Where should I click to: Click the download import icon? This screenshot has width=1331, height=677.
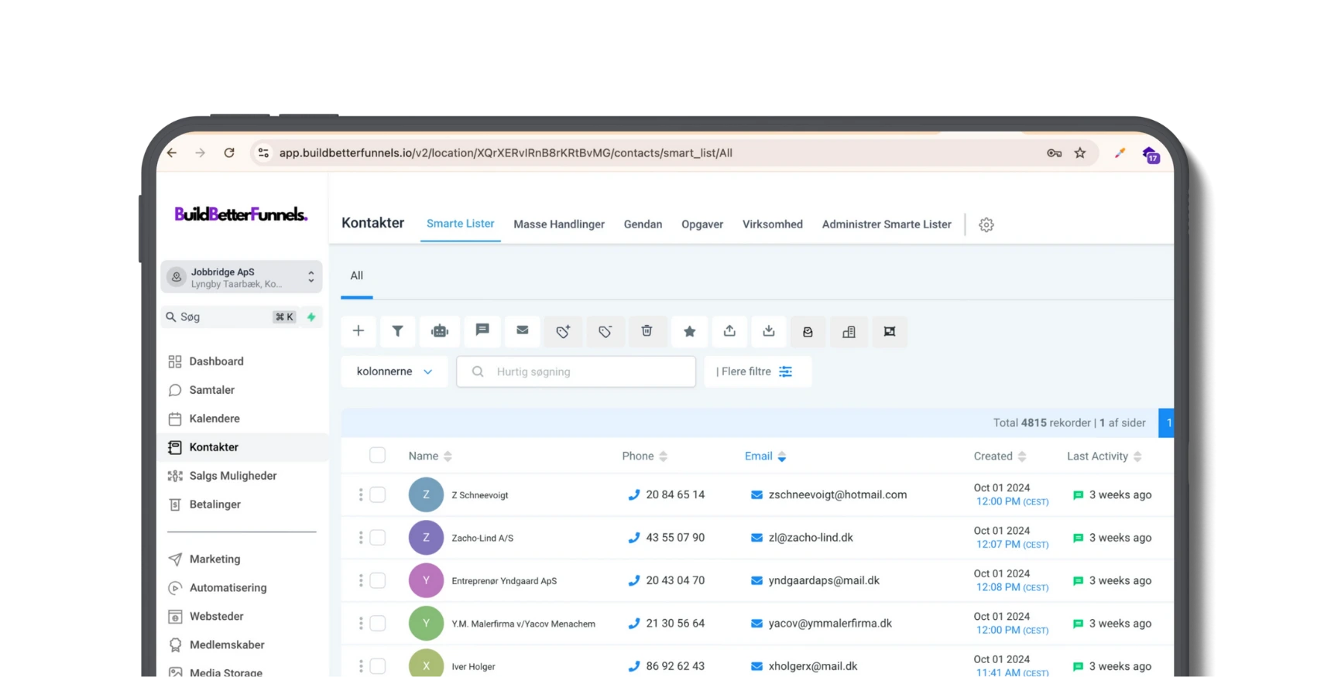[768, 331]
